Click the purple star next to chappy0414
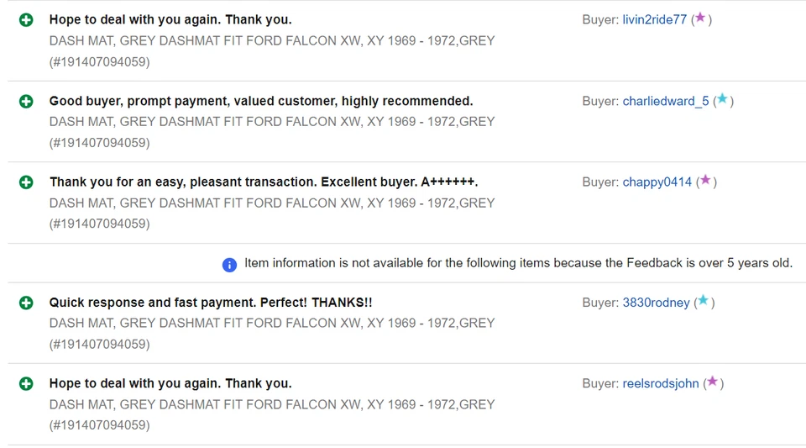This screenshot has height=448, width=806. [x=705, y=180]
